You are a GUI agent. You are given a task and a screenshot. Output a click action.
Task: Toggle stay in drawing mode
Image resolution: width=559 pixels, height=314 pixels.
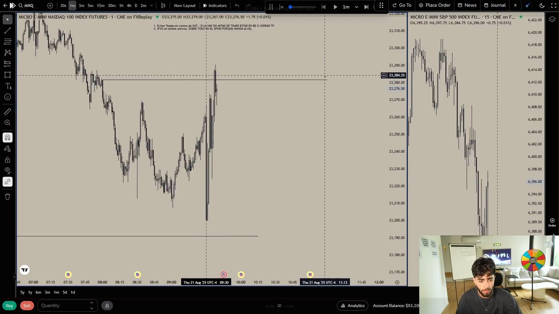[7, 149]
